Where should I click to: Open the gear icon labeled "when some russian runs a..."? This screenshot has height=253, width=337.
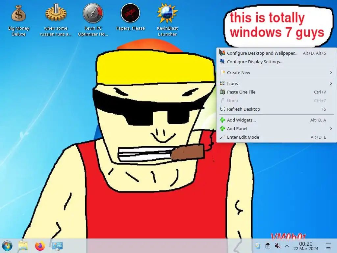pos(56,20)
